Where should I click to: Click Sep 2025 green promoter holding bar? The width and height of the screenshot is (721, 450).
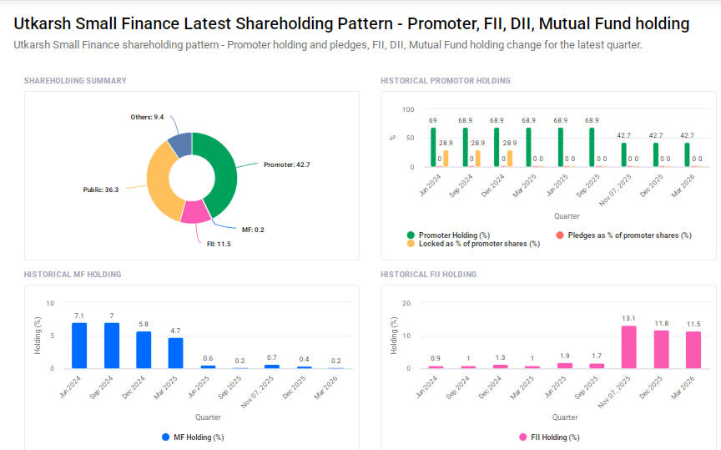click(592, 147)
